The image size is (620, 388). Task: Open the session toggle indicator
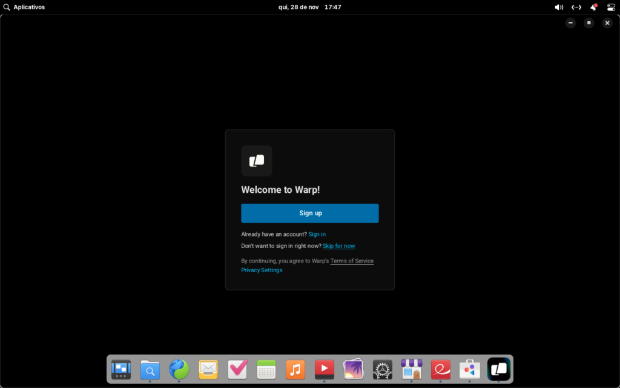611,7
